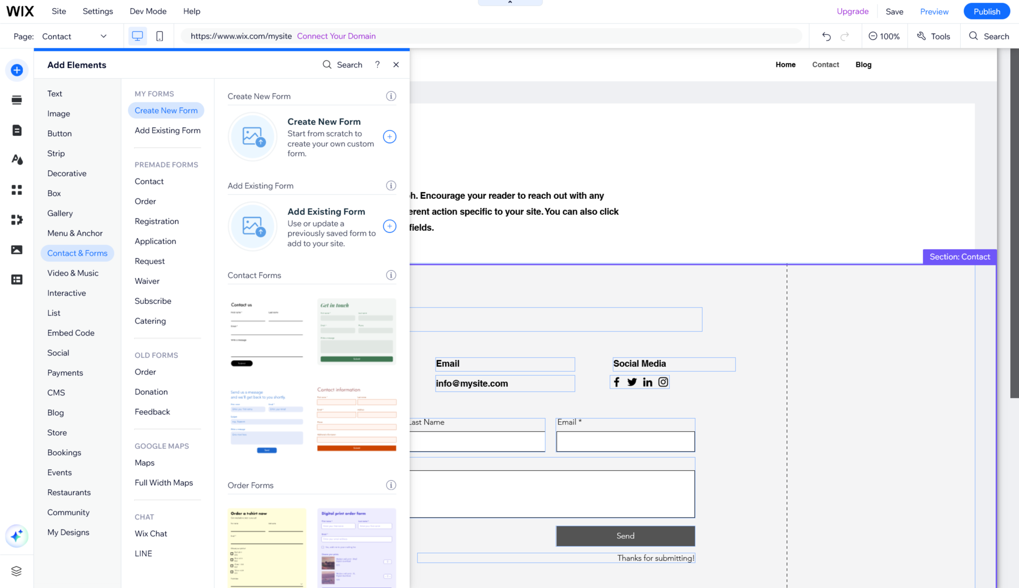Switch to mobile view icon
The height and width of the screenshot is (588, 1019).
[160, 36]
